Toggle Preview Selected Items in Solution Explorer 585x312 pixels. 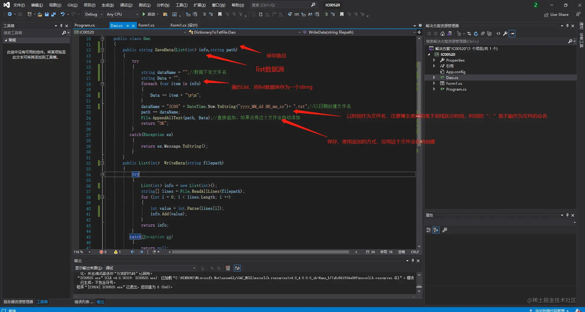coord(512,34)
